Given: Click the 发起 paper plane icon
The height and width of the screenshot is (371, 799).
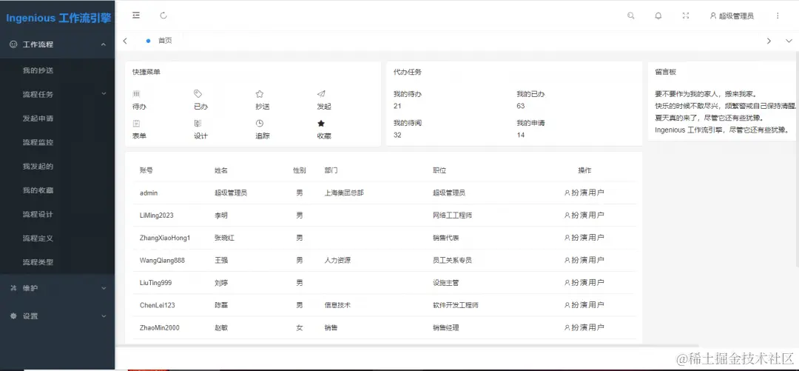Looking at the screenshot, I should [321, 94].
